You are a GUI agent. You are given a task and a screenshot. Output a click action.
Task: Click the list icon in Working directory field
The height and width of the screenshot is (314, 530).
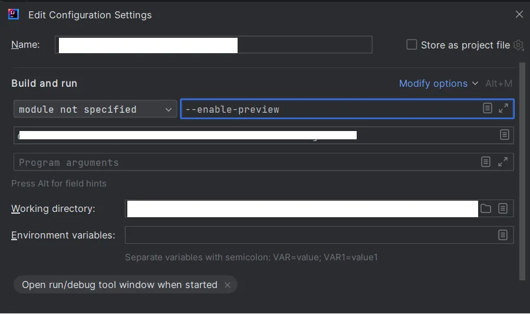point(503,208)
